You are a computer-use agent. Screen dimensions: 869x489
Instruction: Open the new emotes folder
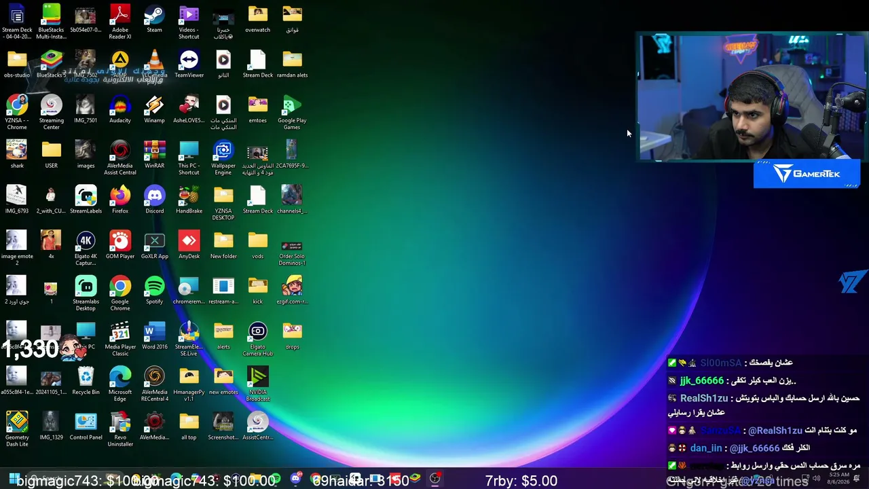click(x=223, y=382)
